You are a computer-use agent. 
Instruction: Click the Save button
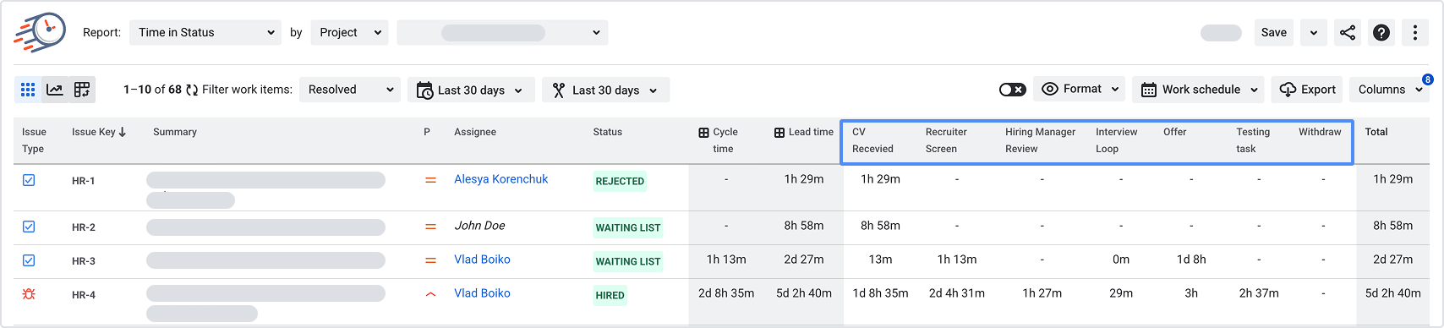[x=1273, y=32]
